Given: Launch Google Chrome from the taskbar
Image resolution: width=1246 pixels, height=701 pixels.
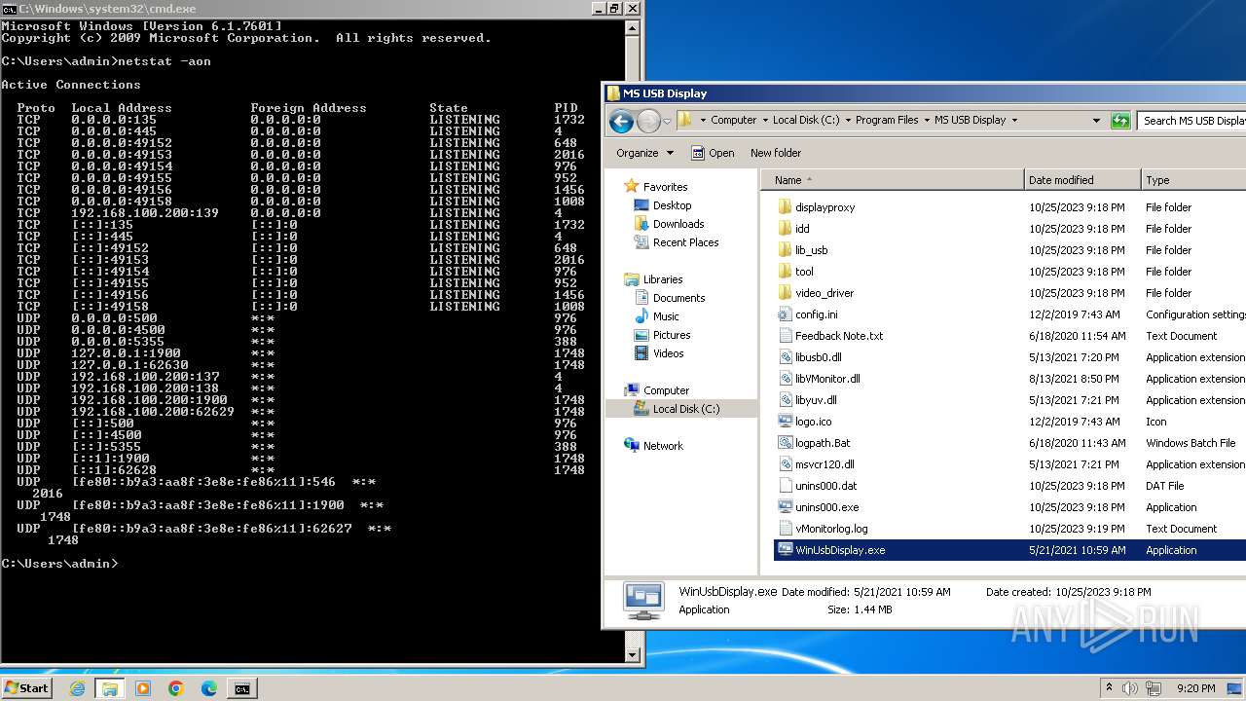Looking at the screenshot, I should [176, 688].
